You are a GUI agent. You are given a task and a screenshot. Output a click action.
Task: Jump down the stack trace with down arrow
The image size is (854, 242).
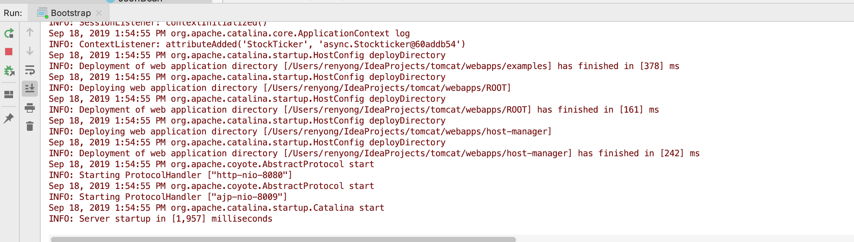point(30,51)
